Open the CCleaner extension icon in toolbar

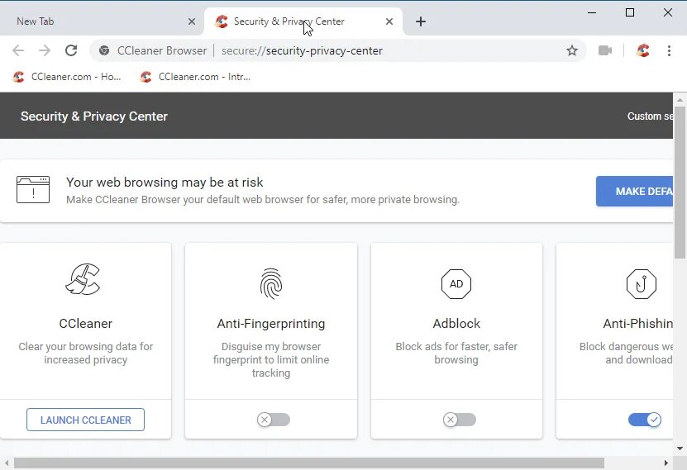tap(642, 50)
